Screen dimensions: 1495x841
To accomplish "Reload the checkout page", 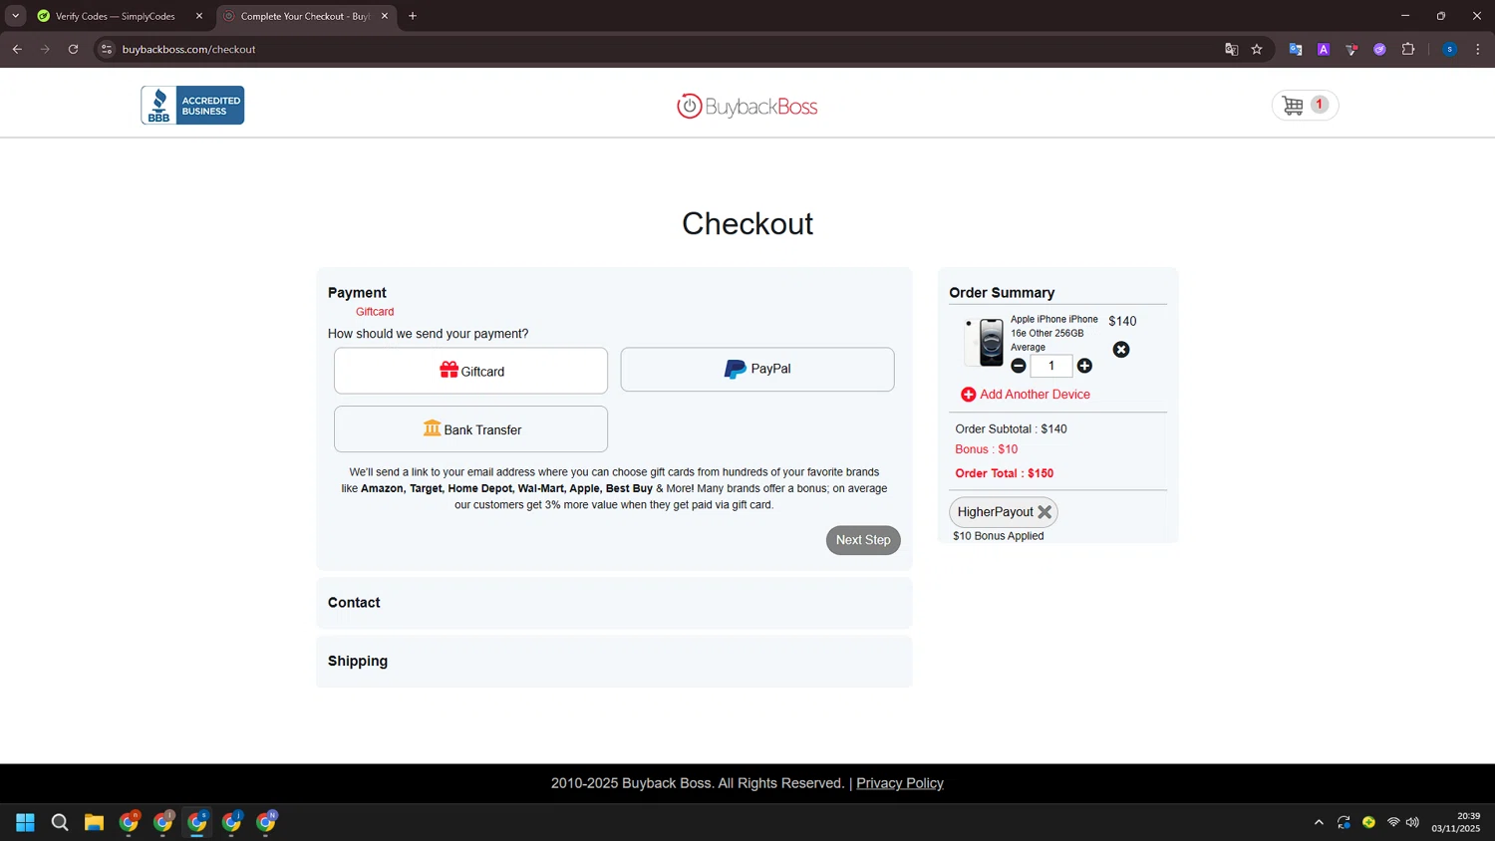I will [73, 49].
